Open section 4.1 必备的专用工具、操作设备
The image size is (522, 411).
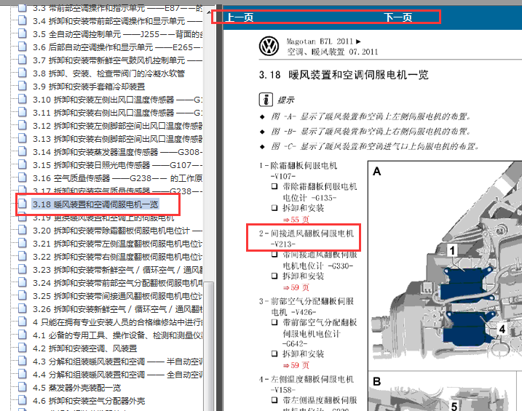[117, 335]
